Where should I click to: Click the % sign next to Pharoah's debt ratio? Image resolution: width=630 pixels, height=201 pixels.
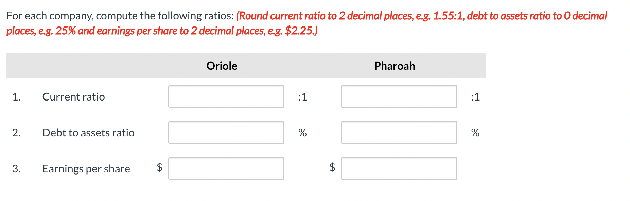coord(475,132)
